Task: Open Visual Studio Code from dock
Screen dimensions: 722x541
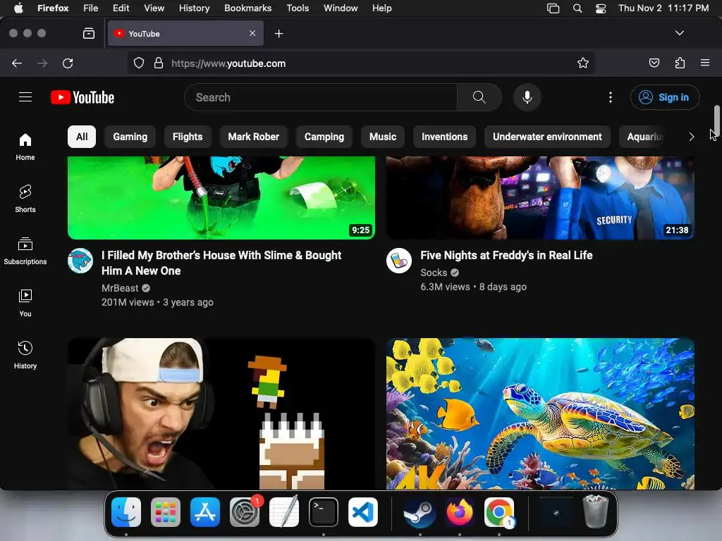Action: click(x=363, y=512)
